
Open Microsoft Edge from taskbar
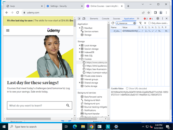pos(75,127)
